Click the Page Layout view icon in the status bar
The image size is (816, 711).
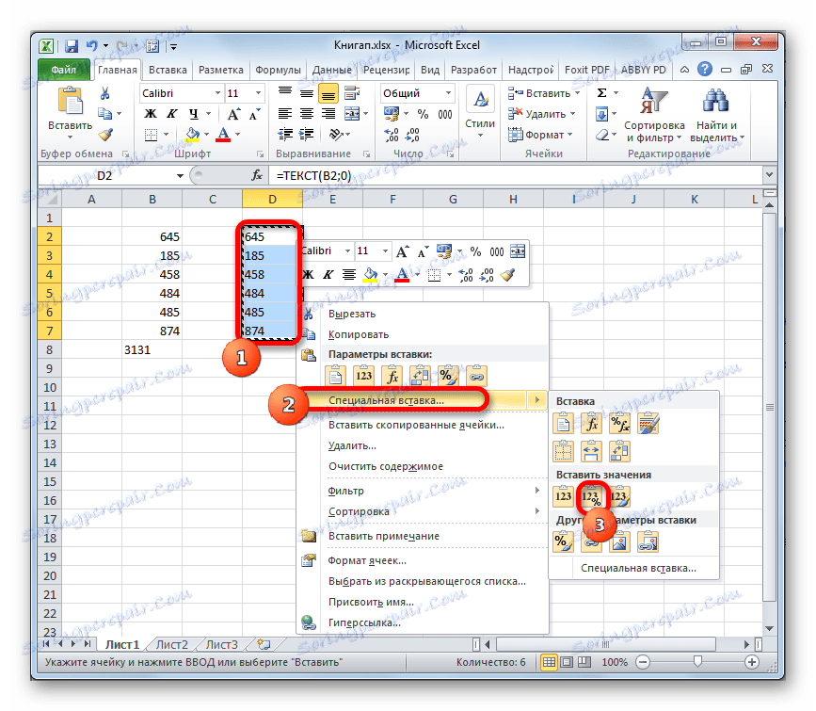click(567, 662)
